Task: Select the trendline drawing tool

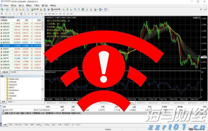Action: pyautogui.click(x=17, y=14)
